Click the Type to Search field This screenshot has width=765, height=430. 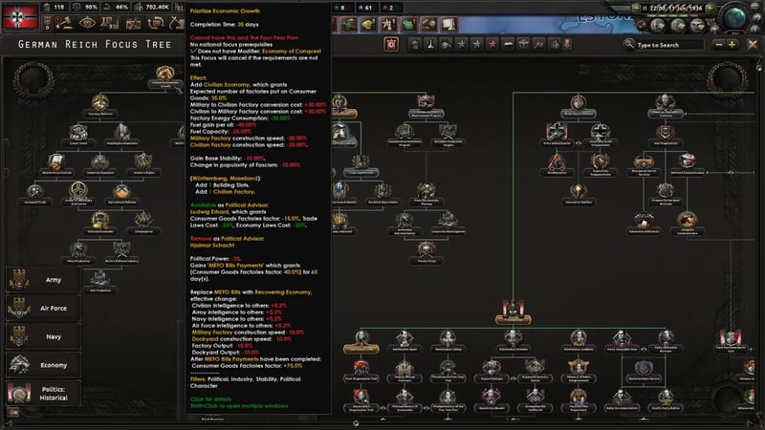click(x=670, y=45)
